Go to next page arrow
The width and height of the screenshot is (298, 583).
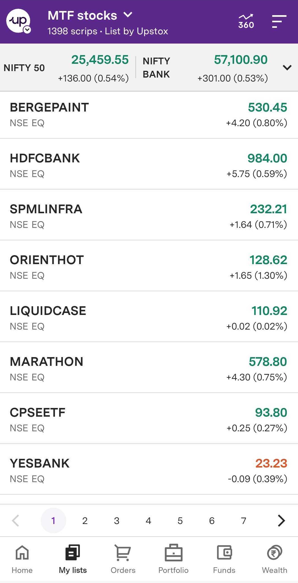click(x=281, y=521)
